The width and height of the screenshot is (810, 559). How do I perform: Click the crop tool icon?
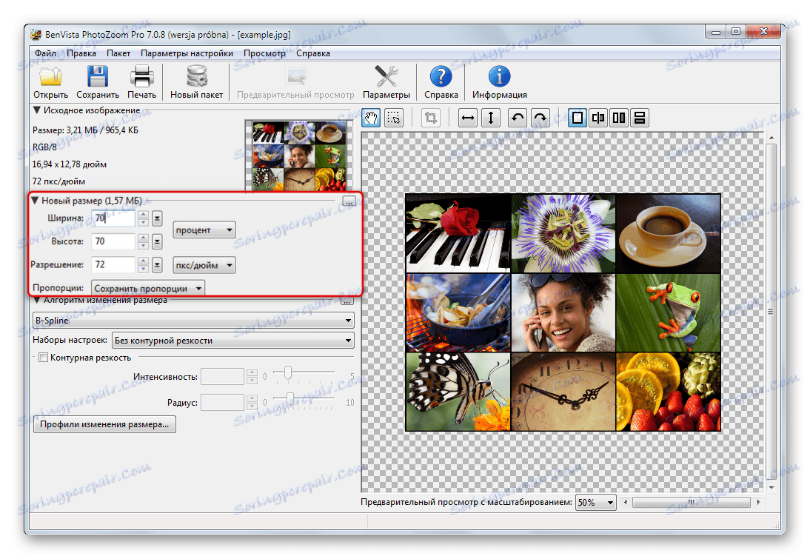click(x=430, y=118)
